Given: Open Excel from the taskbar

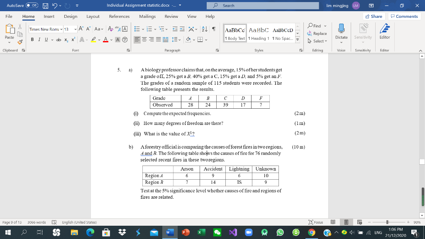Looking at the screenshot, I should [x=201, y=232].
